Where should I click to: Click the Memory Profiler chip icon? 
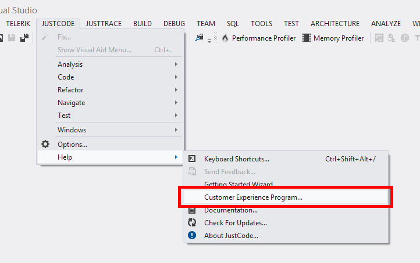307,38
